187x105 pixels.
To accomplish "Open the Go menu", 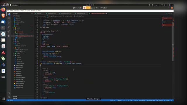I will pos(26,11).
